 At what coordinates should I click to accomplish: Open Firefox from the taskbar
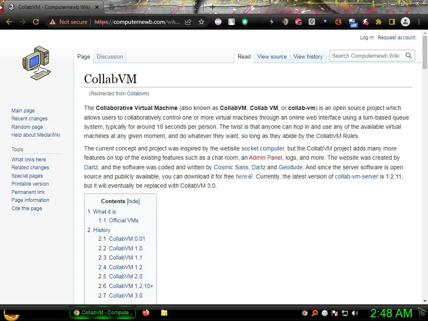(146, 313)
